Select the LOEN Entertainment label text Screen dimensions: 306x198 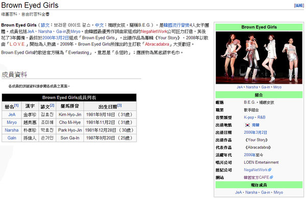[x=261, y=162]
